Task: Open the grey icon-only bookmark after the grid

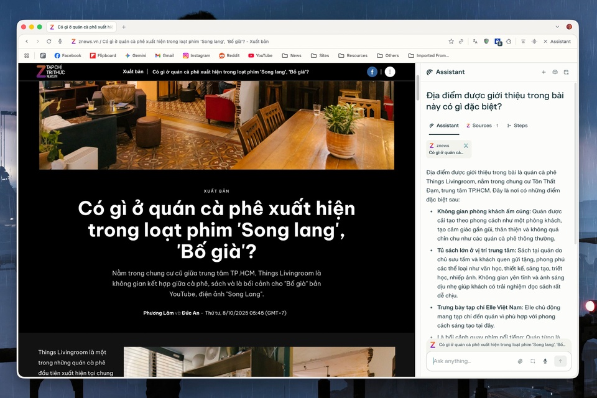Action: click(x=43, y=55)
